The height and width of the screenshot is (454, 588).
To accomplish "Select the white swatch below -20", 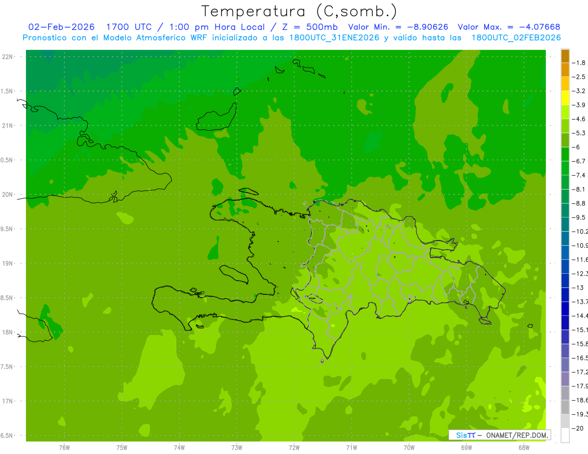I will click(565, 435).
